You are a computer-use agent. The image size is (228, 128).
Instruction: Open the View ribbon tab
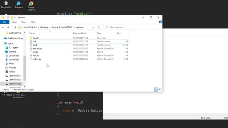coord(33,22)
